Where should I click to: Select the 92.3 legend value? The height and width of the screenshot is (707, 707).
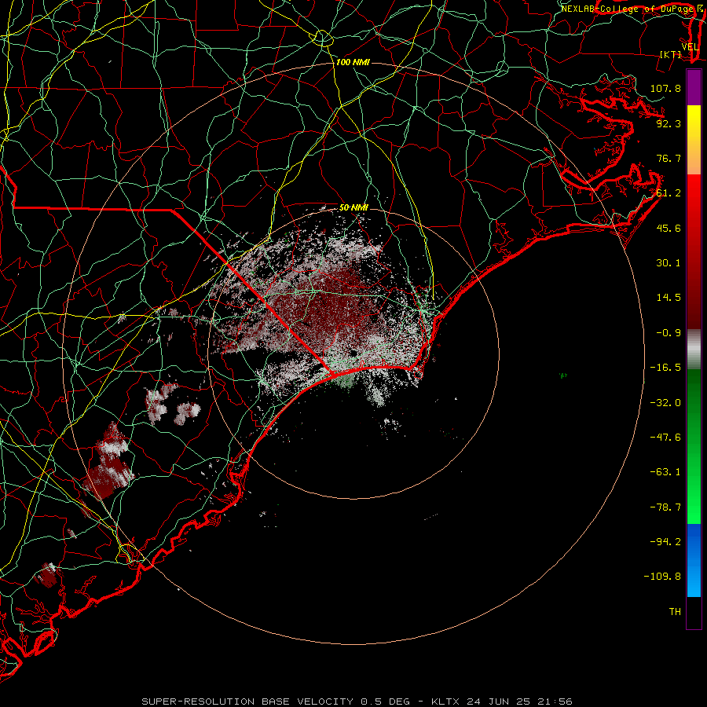[x=669, y=123]
